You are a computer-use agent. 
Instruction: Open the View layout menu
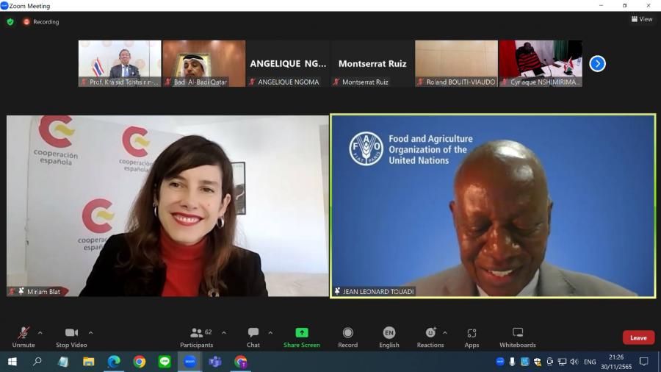[642, 19]
